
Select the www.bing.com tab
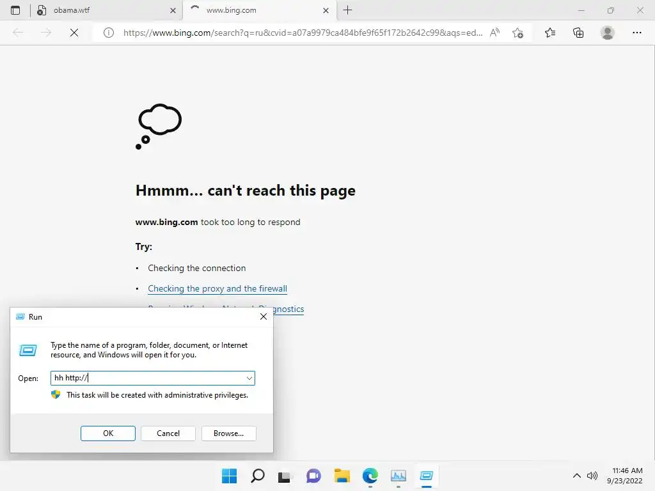pos(259,10)
